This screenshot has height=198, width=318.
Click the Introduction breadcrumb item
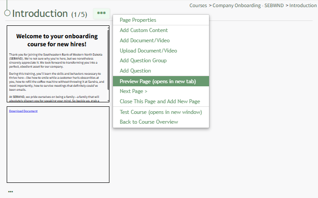303,5
